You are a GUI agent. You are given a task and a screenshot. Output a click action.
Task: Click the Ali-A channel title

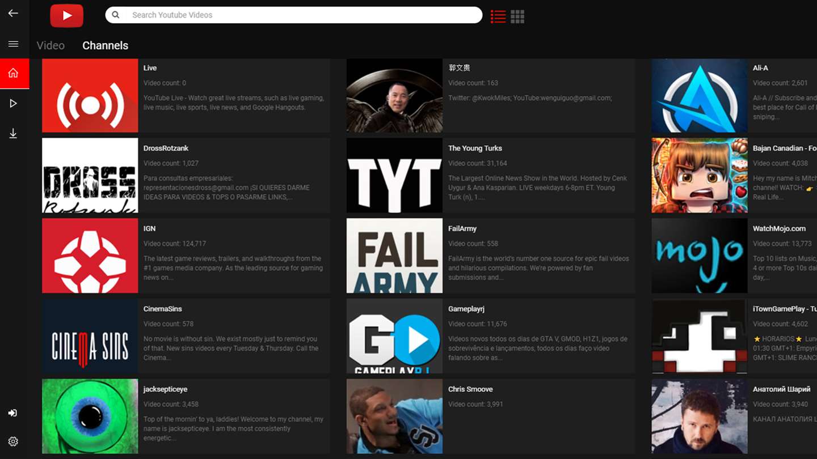pos(760,68)
